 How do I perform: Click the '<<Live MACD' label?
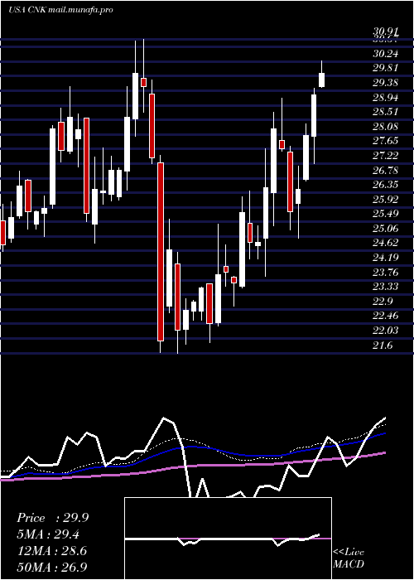pyautogui.click(x=349, y=558)
